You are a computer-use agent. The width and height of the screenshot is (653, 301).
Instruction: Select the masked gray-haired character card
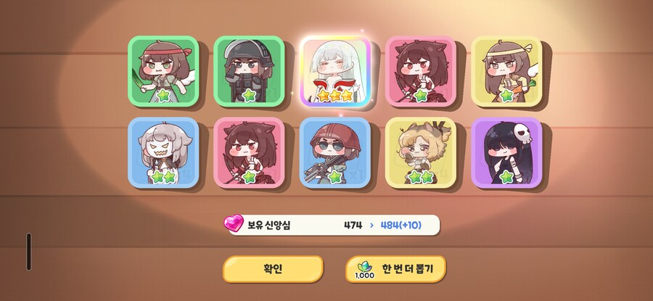[x=163, y=152]
